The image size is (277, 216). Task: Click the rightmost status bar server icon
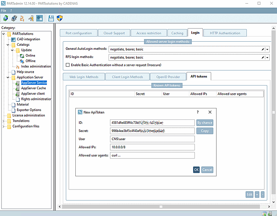(270, 214)
